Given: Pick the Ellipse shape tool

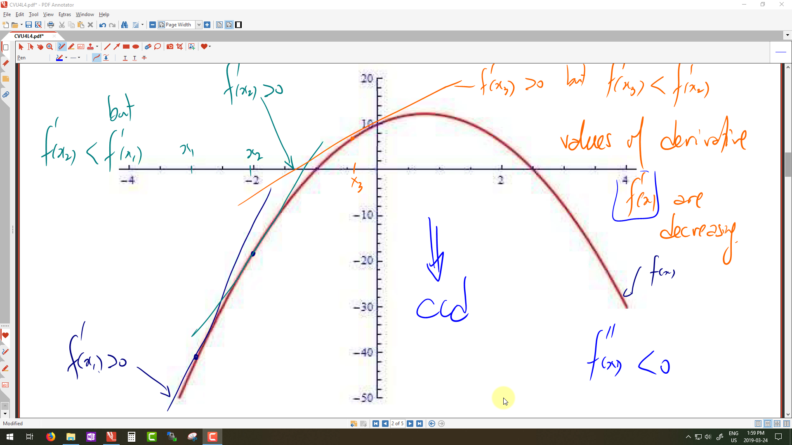Looking at the screenshot, I should [136, 47].
